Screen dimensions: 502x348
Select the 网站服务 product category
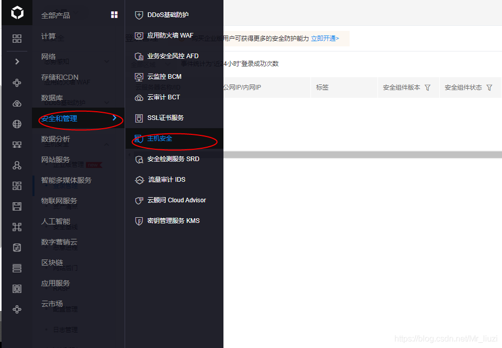coord(56,160)
